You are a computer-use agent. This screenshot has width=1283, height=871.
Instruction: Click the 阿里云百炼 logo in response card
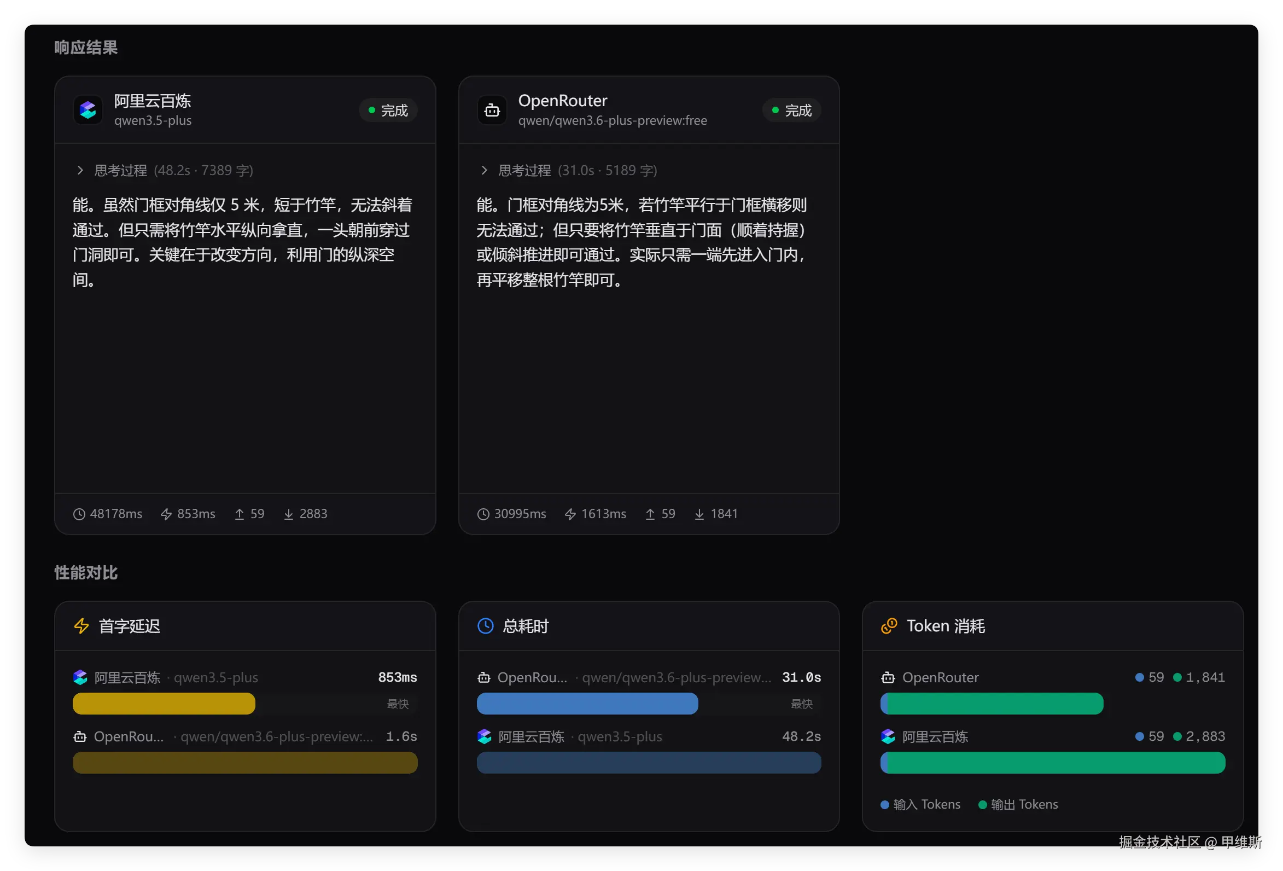88,110
